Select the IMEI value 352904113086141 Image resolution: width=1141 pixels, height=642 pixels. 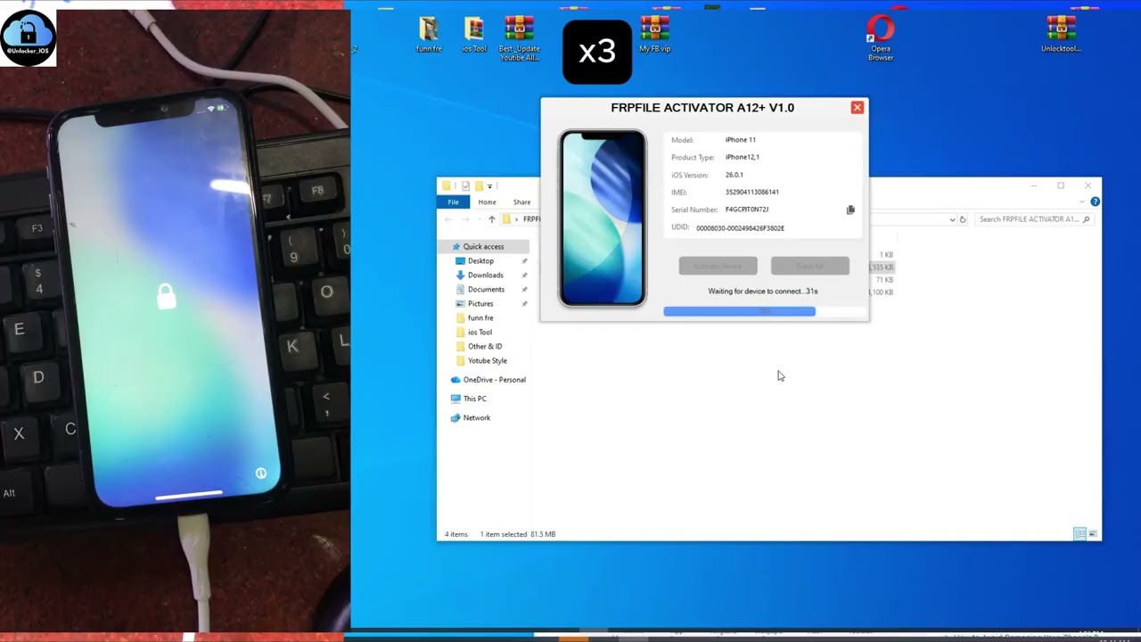(x=752, y=192)
